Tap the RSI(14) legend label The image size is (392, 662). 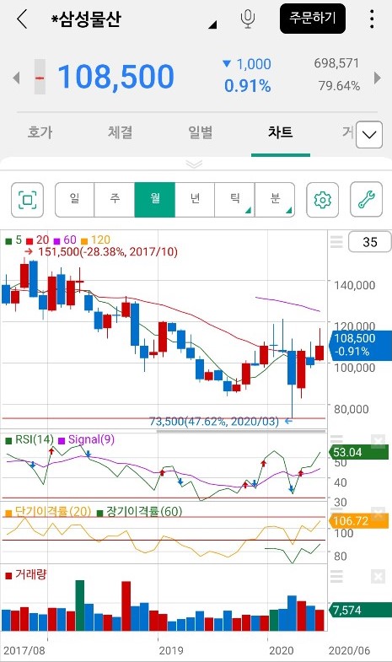tap(30, 439)
